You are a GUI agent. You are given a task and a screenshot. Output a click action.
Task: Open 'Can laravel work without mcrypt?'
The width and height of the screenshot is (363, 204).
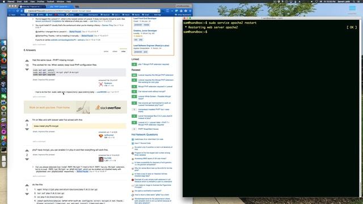pyautogui.click(x=152, y=91)
